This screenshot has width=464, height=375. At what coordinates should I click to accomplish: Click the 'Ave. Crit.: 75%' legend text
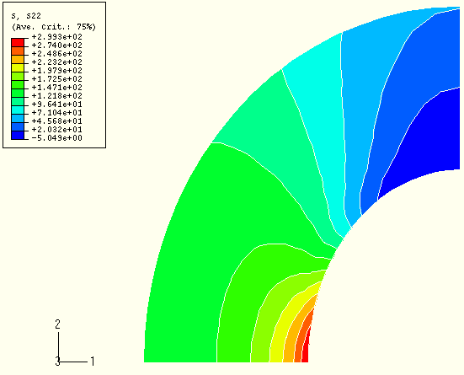(54, 27)
